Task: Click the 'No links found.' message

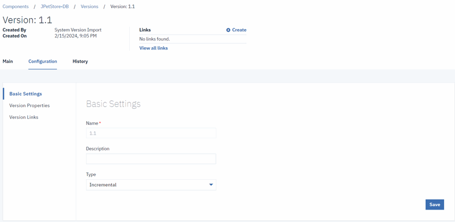Action: coord(155,39)
